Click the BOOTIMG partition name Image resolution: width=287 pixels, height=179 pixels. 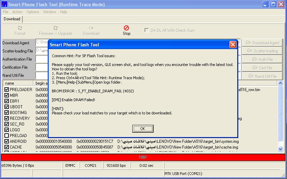pos(18,113)
